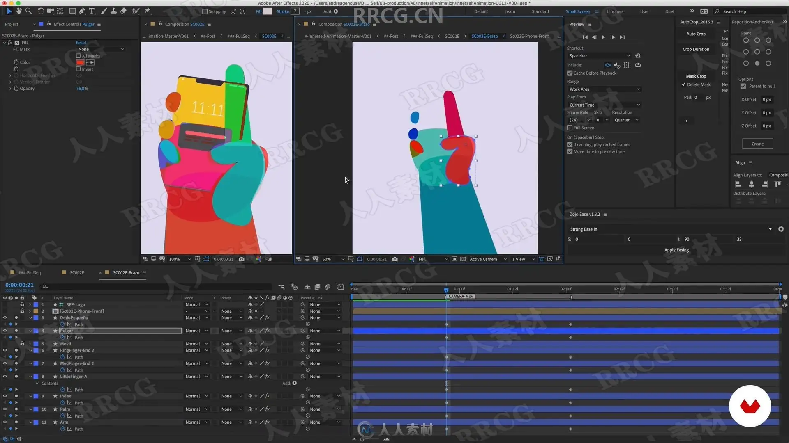Enable the Snapping checkbox
This screenshot has width=789, height=443.
click(x=205, y=11)
